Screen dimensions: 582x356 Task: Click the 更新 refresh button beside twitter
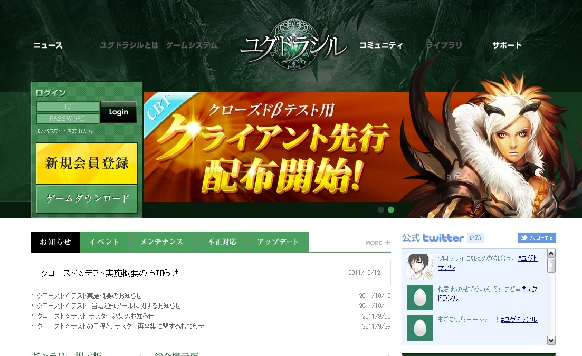pyautogui.click(x=475, y=238)
